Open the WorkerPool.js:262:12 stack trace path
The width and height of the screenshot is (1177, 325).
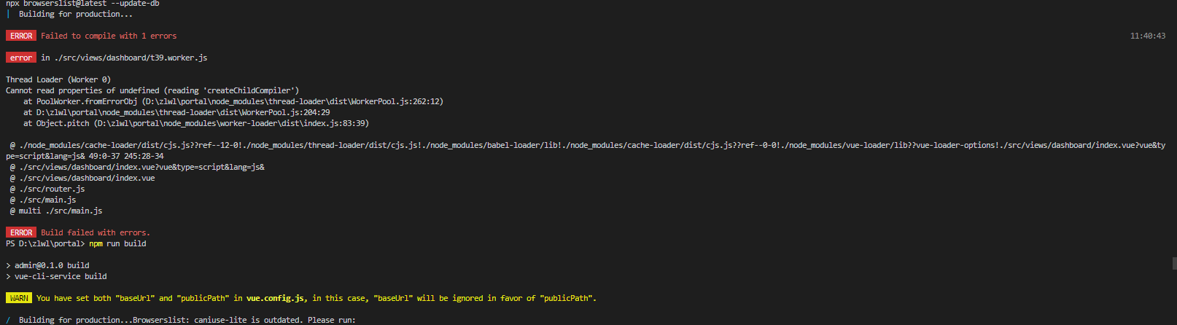pos(292,101)
